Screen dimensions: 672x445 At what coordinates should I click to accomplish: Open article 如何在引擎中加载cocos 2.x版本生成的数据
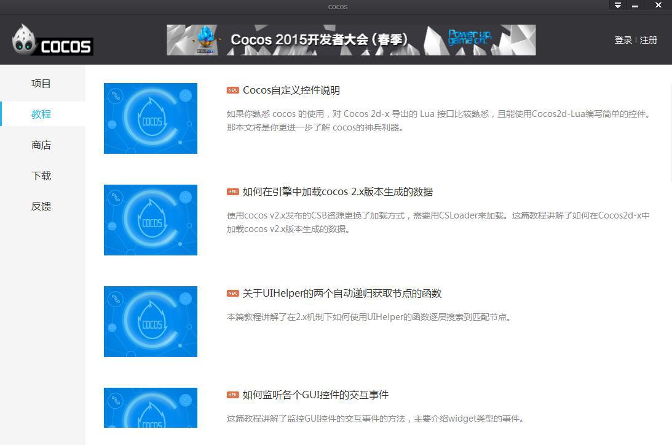[x=338, y=192]
